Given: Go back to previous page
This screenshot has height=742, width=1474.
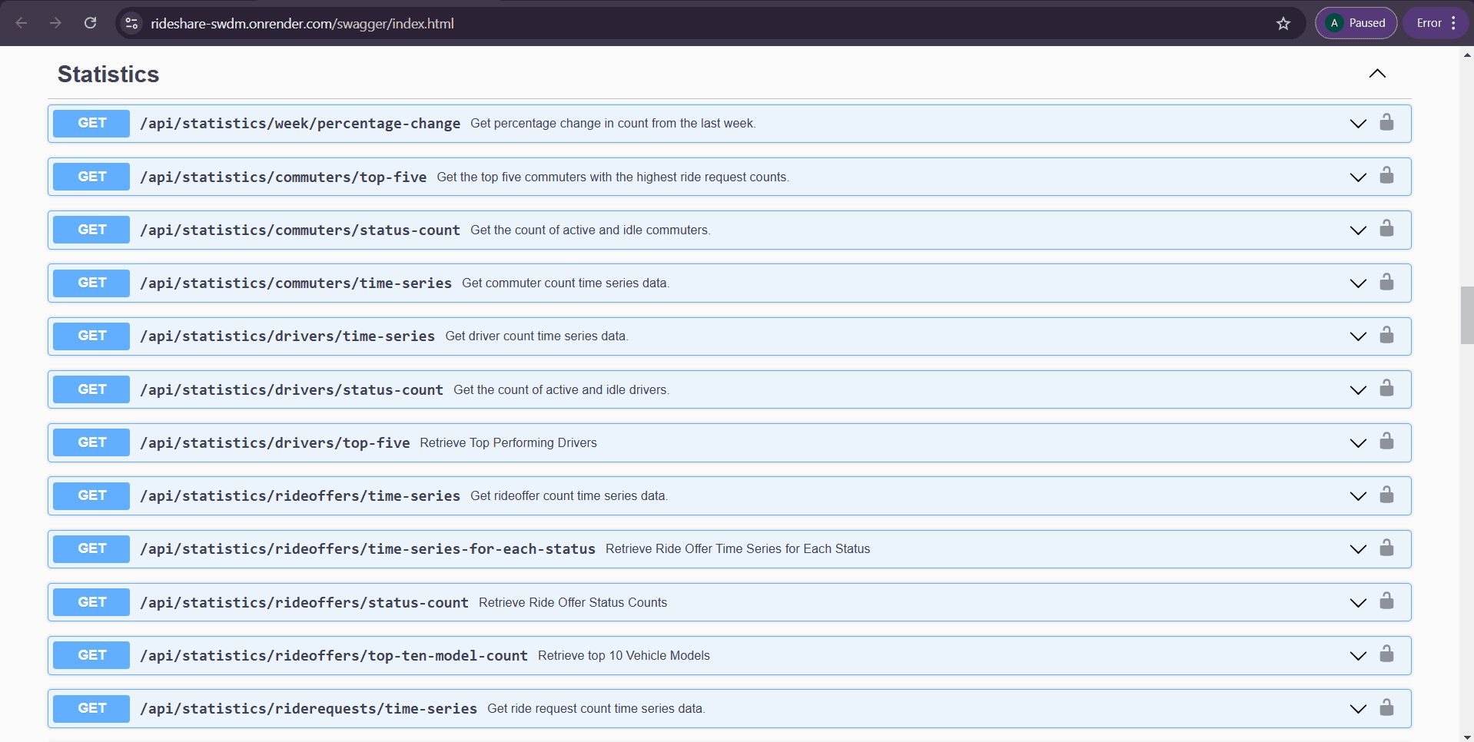Looking at the screenshot, I should click(22, 23).
